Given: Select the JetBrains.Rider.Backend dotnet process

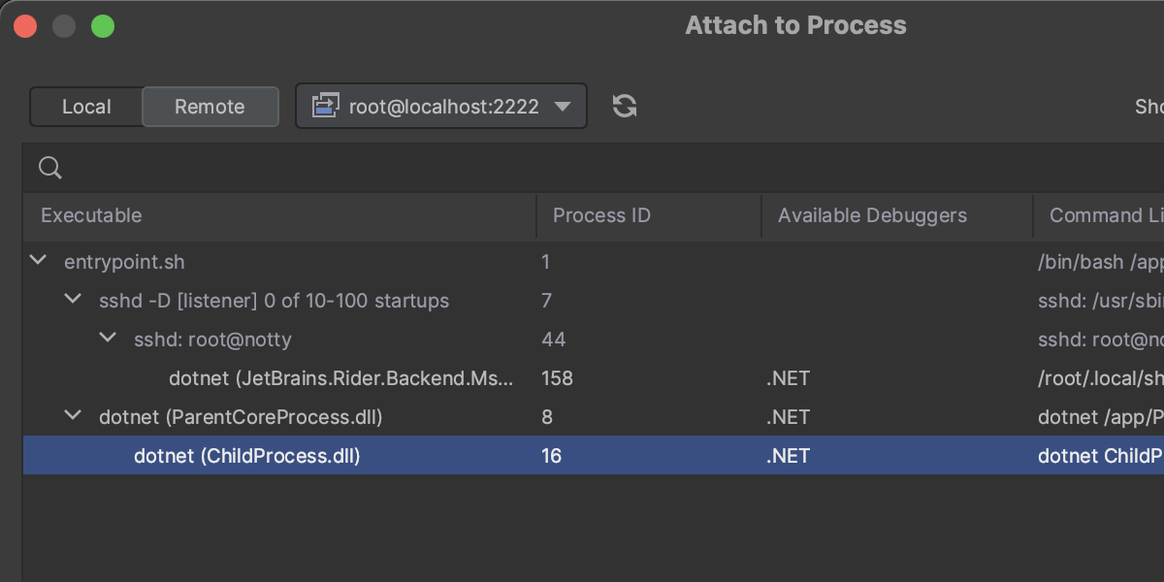Looking at the screenshot, I should point(340,378).
